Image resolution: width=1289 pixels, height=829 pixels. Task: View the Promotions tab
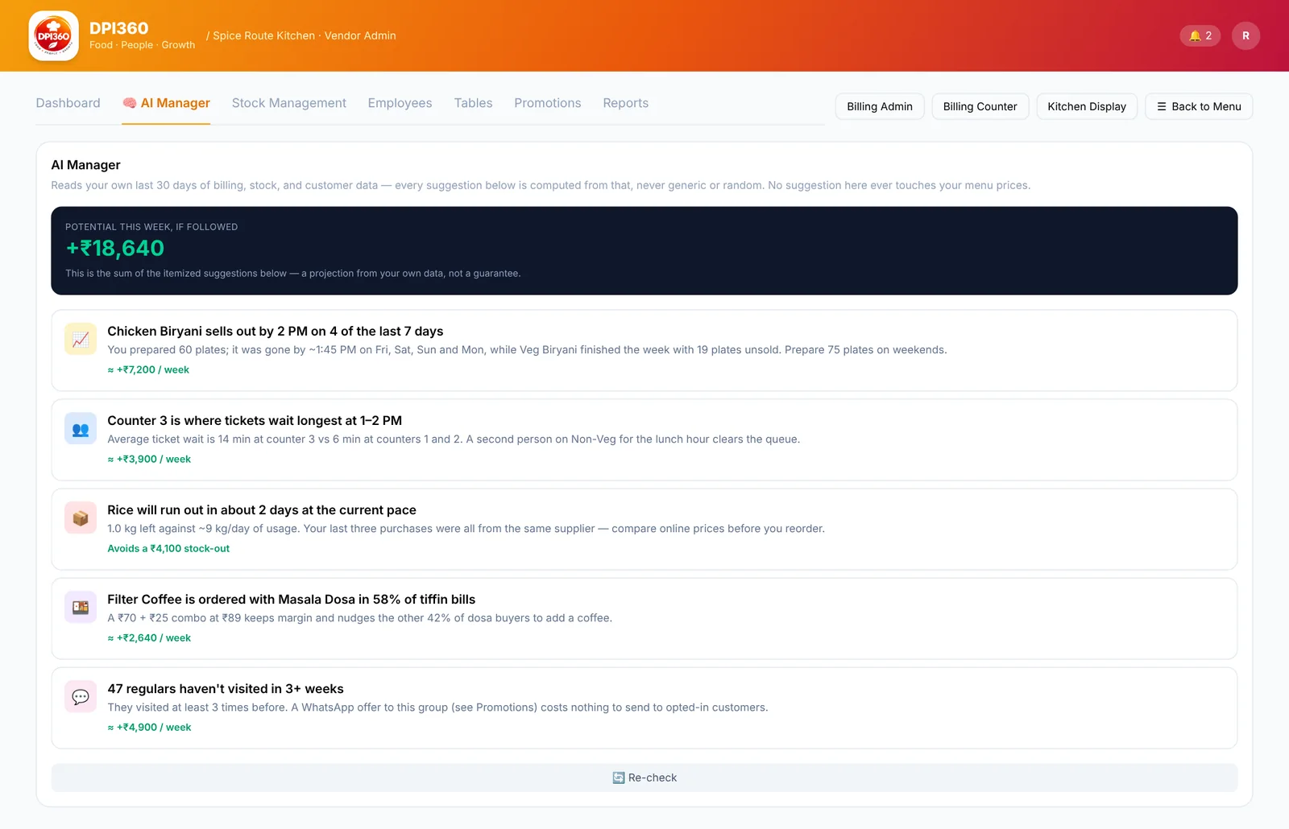tap(548, 103)
